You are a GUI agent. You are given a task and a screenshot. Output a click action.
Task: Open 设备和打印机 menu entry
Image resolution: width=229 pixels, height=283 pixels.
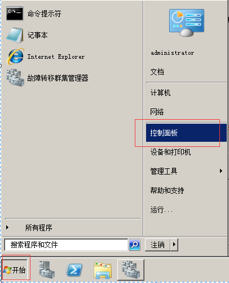pos(170,152)
